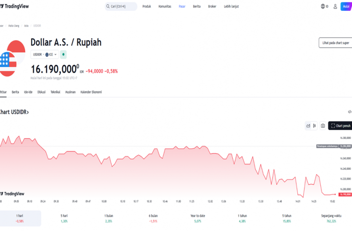Select the Year to date range
This screenshot has height=231, width=352.
click(x=198, y=218)
